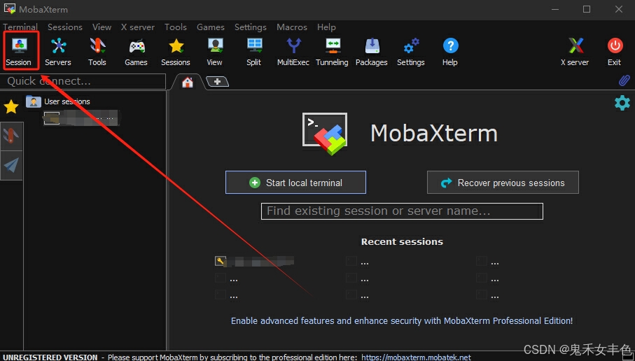Select the Split toolbar icon
The height and width of the screenshot is (361, 635).
click(x=254, y=52)
